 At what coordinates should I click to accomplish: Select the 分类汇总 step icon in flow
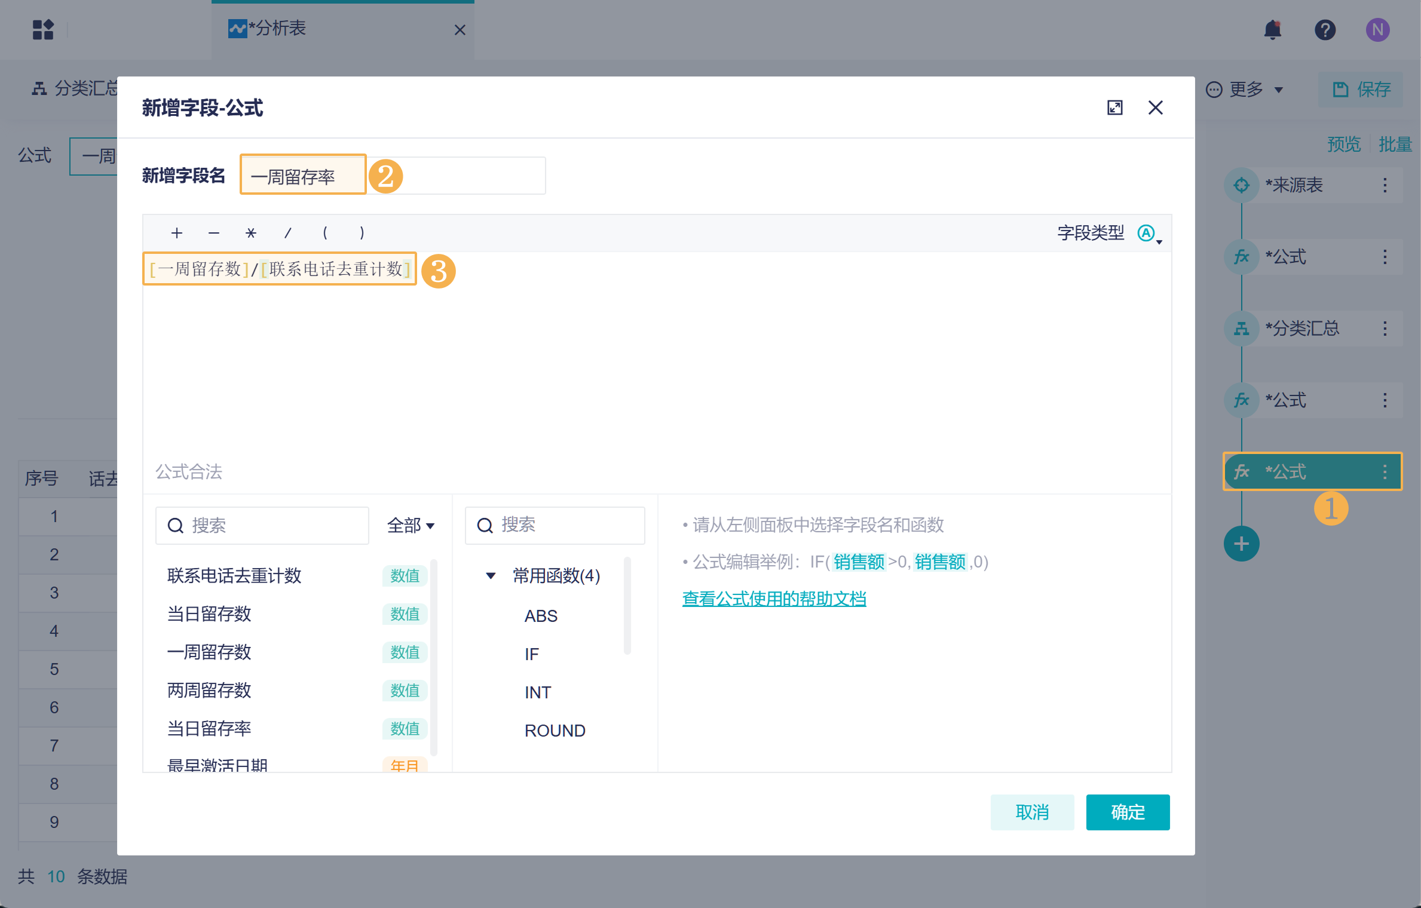click(x=1241, y=329)
